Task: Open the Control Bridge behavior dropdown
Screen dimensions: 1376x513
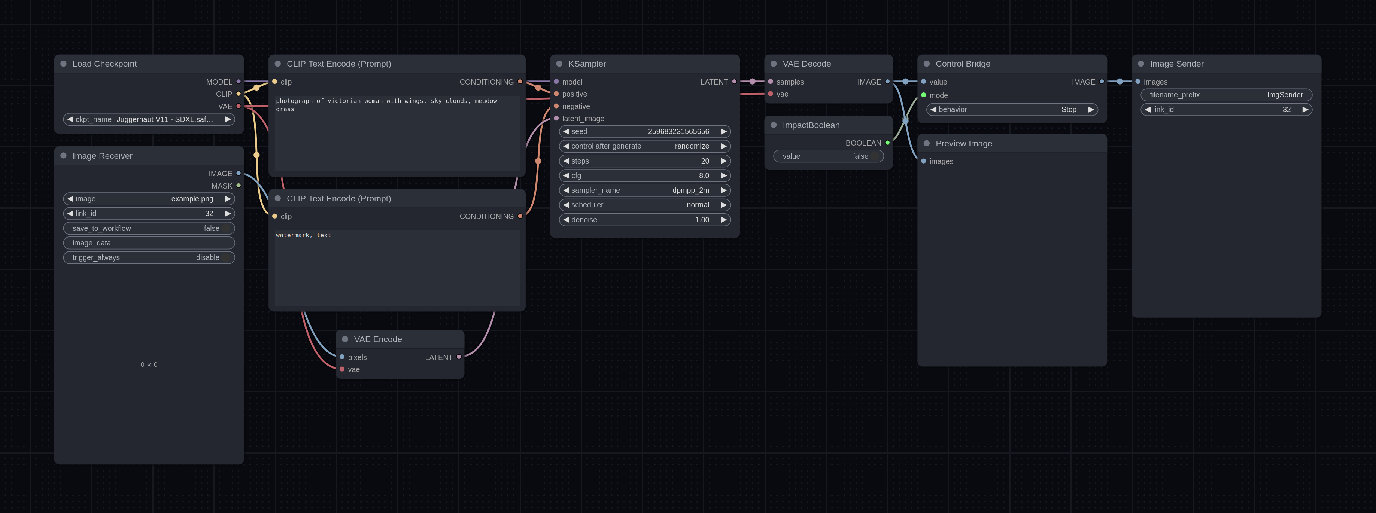Action: 1011,109
